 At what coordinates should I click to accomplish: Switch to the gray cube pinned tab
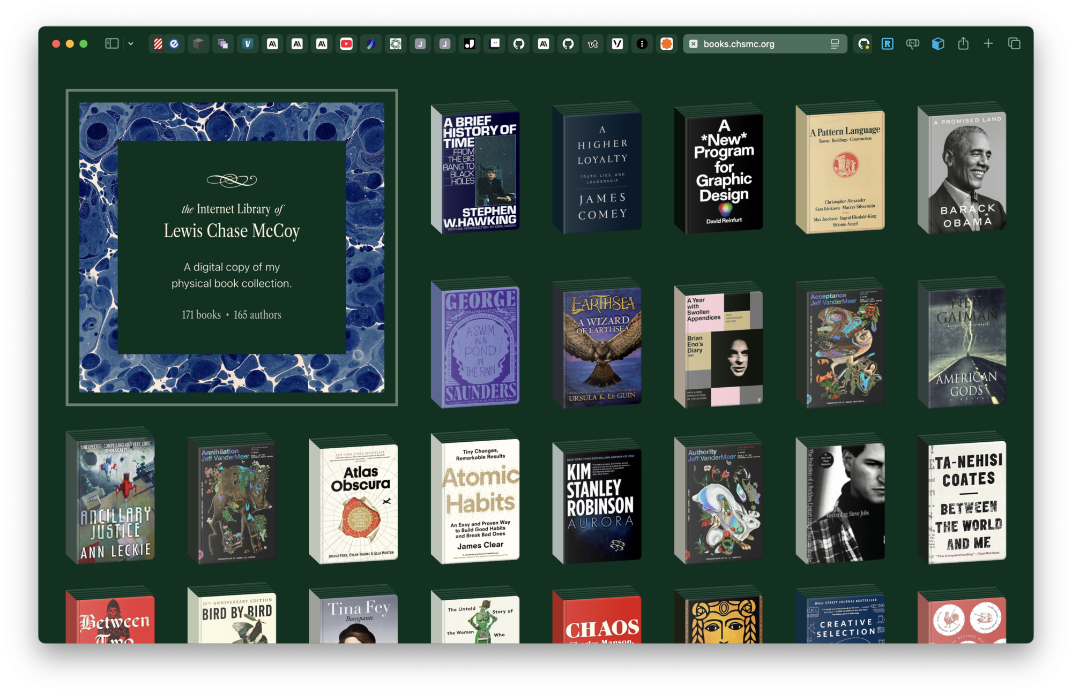click(x=198, y=44)
